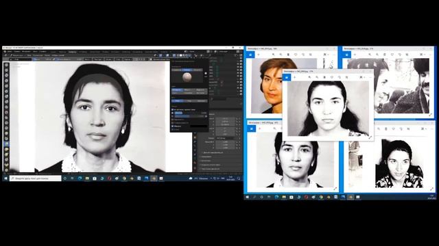Open Windows Start on the right taskbar
The image size is (439, 246).
(x=247, y=197)
